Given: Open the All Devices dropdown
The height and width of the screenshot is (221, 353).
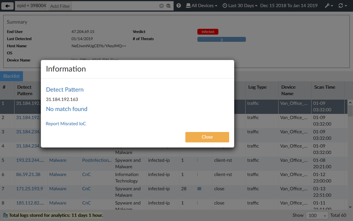Looking at the screenshot, I should 201,6.
